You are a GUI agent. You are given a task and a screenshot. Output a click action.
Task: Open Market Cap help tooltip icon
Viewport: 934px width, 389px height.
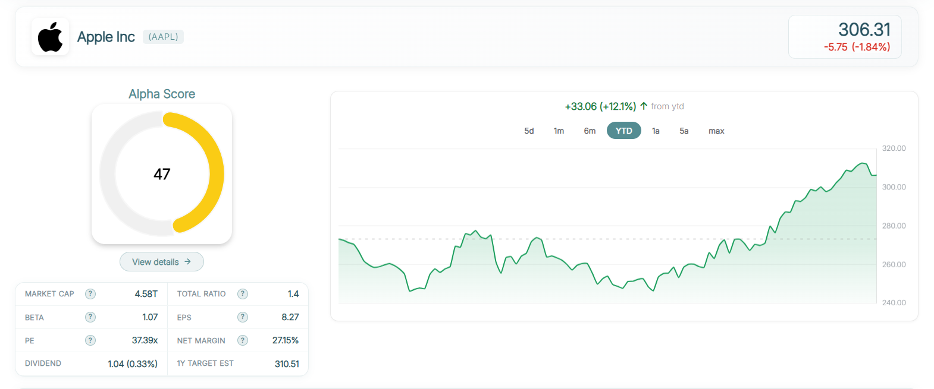90,294
